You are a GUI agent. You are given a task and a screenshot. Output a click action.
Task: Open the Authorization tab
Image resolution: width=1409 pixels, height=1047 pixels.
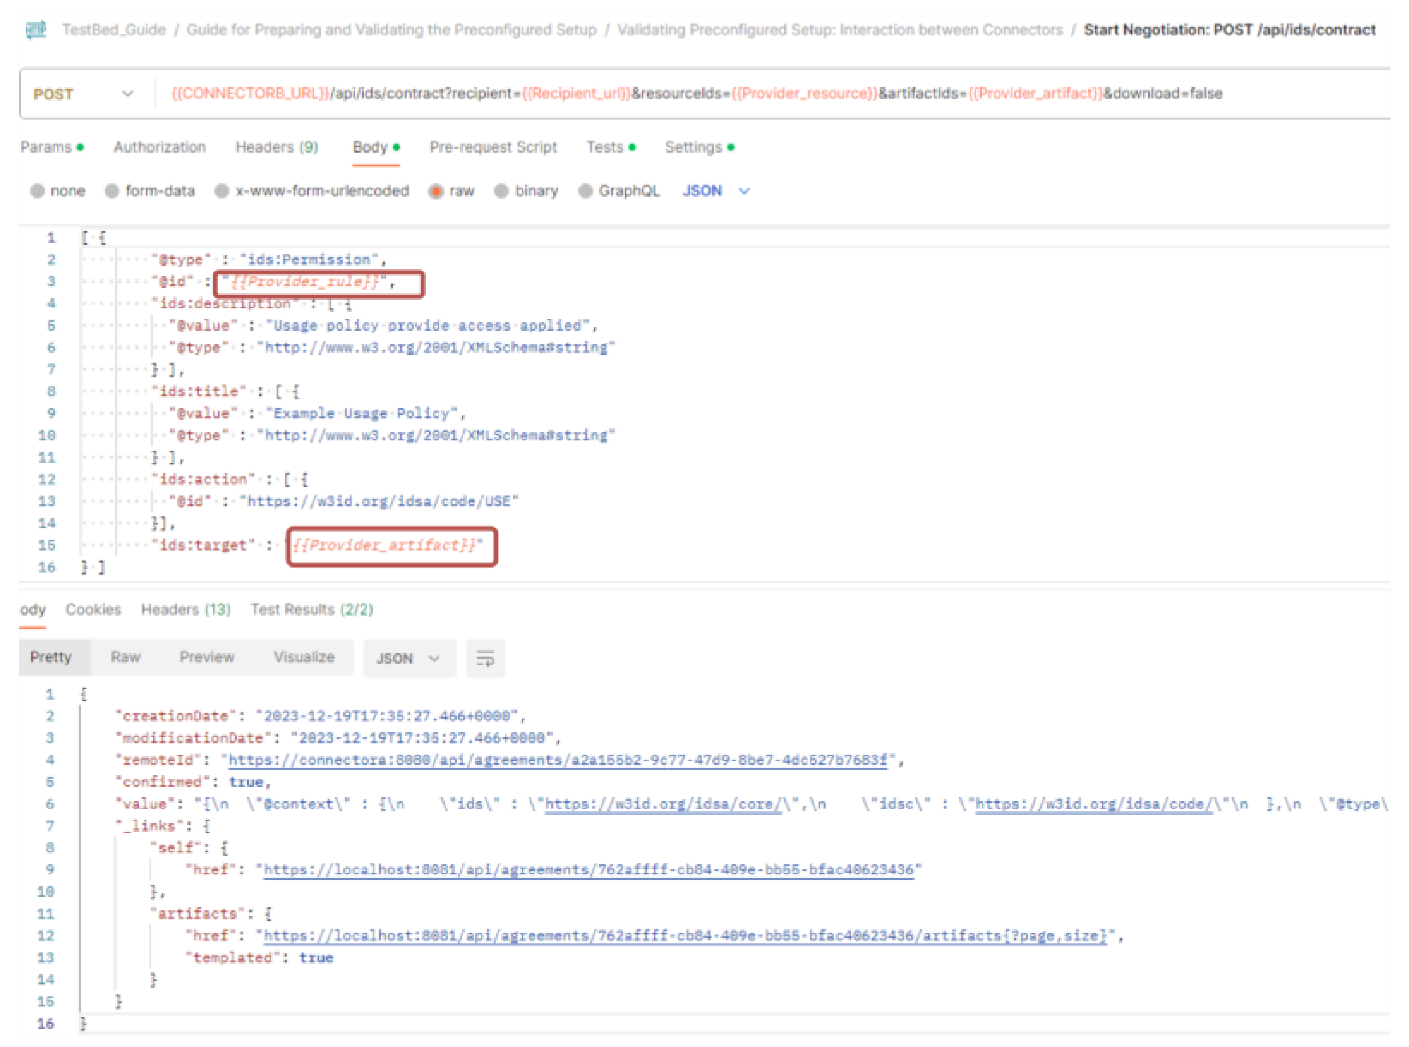tap(160, 147)
